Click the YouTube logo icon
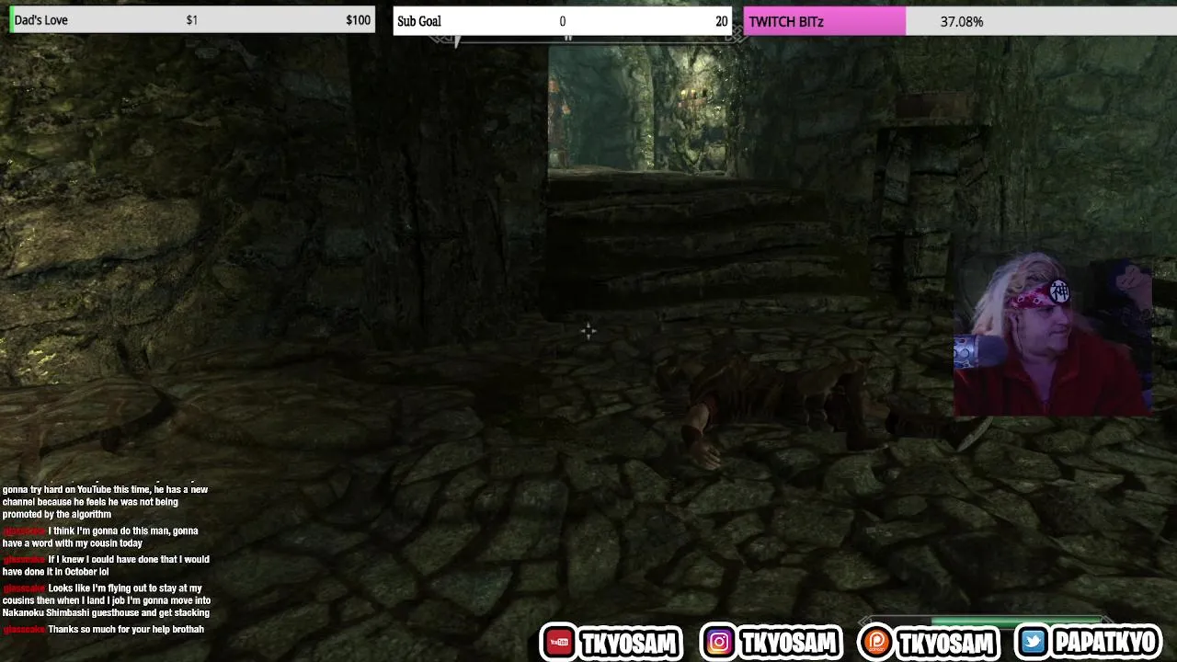1177x662 pixels. pos(559,642)
